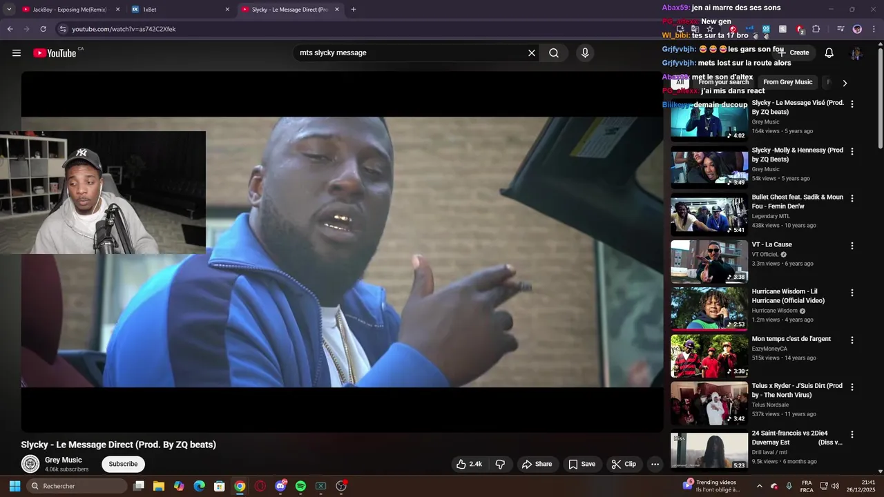The width and height of the screenshot is (884, 497).
Task: Switch to the 1xBet browser tab
Action: coord(180,10)
